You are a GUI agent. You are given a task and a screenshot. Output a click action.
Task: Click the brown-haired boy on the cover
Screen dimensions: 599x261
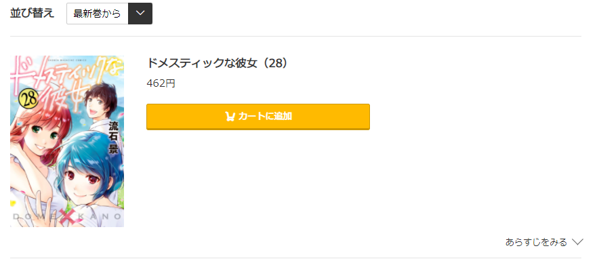(x=101, y=101)
